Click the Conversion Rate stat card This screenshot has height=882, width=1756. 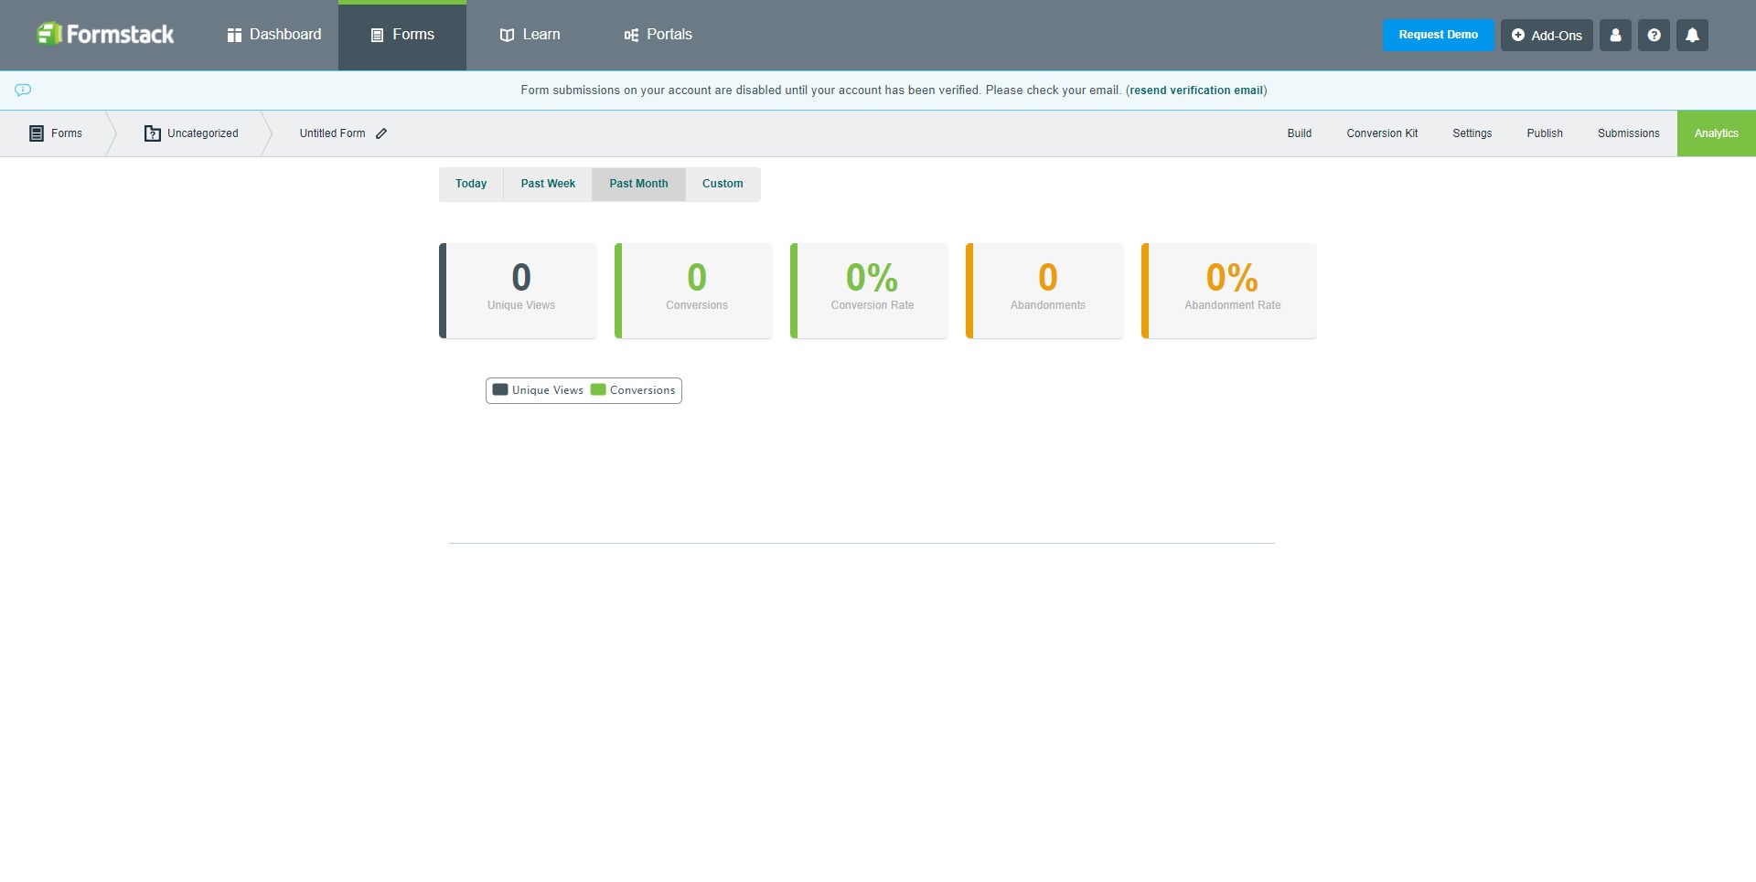pyautogui.click(x=869, y=291)
